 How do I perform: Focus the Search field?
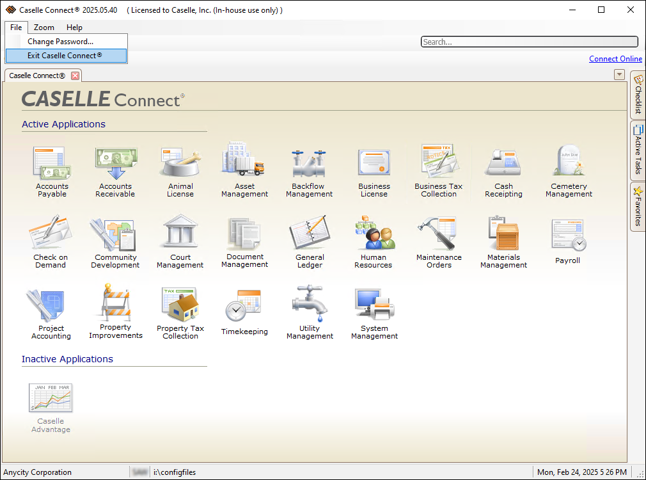[x=530, y=42]
